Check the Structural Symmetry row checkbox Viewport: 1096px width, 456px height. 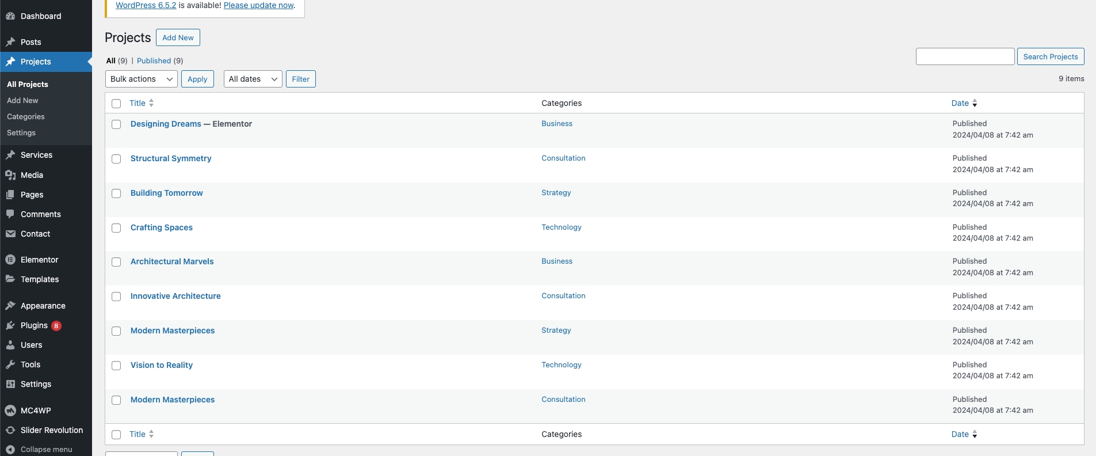116,159
